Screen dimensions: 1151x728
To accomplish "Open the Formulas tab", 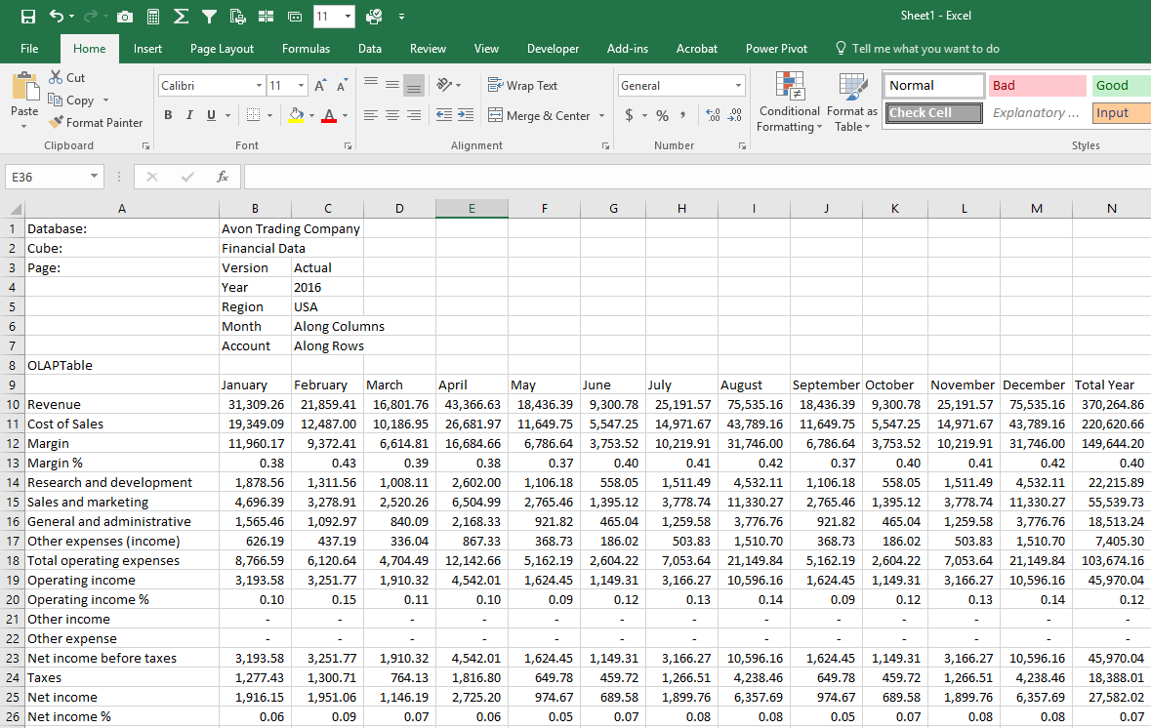I will point(307,49).
